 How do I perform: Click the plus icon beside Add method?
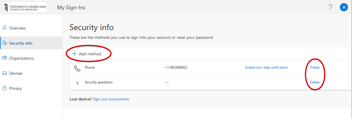[x=74, y=54]
